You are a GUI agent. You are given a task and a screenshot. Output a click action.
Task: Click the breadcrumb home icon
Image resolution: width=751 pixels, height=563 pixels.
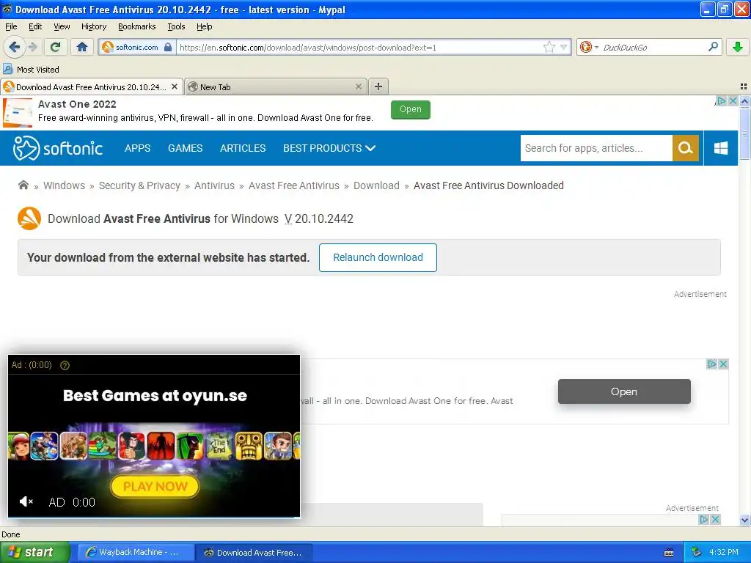click(x=23, y=185)
